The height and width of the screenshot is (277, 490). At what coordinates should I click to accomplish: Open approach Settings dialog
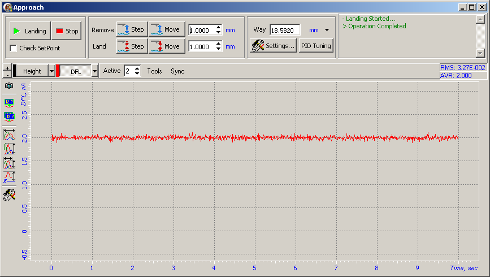point(273,46)
